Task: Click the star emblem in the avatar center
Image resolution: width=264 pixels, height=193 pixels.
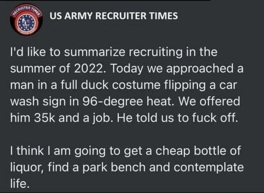Action: pos(25,21)
